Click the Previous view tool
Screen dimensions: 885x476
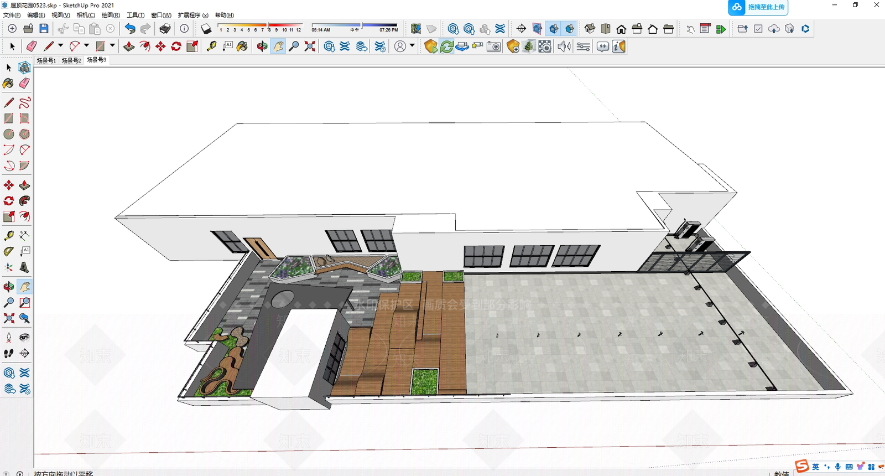pos(24,318)
